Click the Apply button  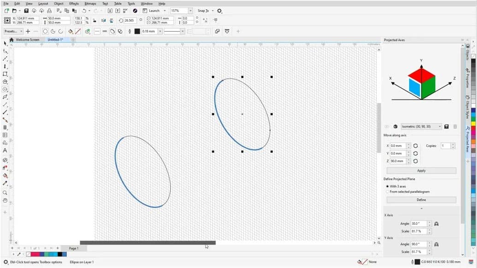point(421,170)
